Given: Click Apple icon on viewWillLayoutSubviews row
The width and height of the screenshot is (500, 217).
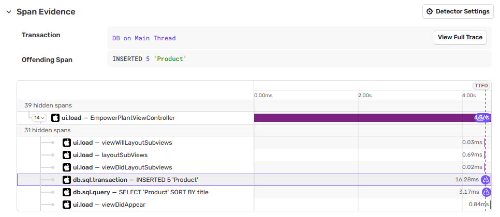Looking at the screenshot, I should [67, 143].
